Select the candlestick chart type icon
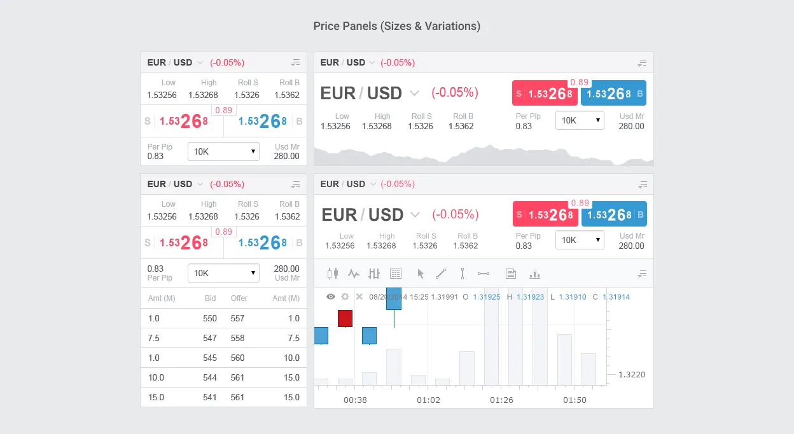Image resolution: width=794 pixels, height=434 pixels. click(x=332, y=274)
